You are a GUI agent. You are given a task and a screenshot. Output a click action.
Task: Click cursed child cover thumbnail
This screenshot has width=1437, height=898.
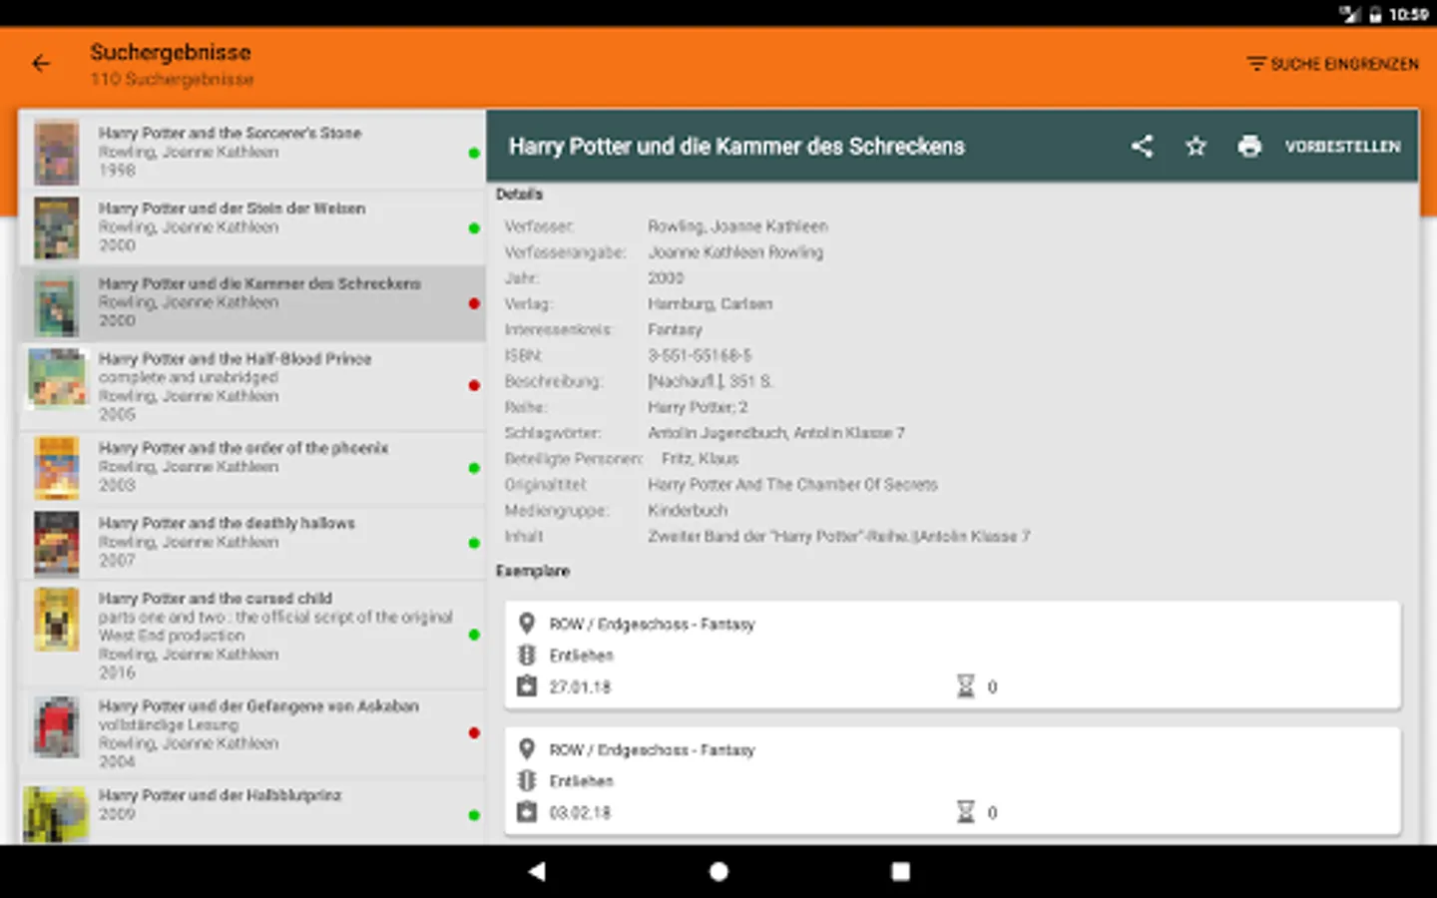(57, 619)
